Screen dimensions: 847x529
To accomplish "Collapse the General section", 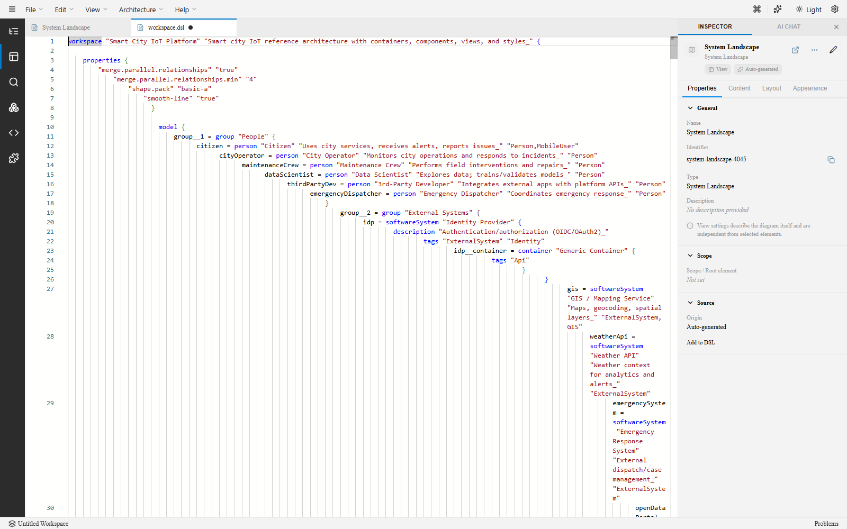I will [x=702, y=108].
